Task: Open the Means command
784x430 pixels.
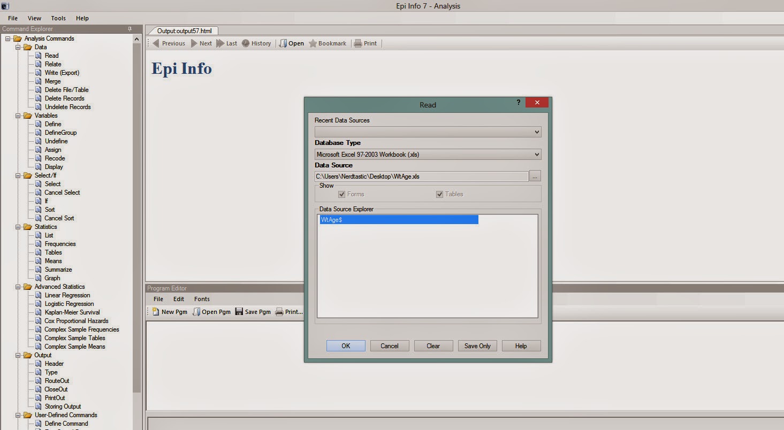Action: (x=53, y=261)
